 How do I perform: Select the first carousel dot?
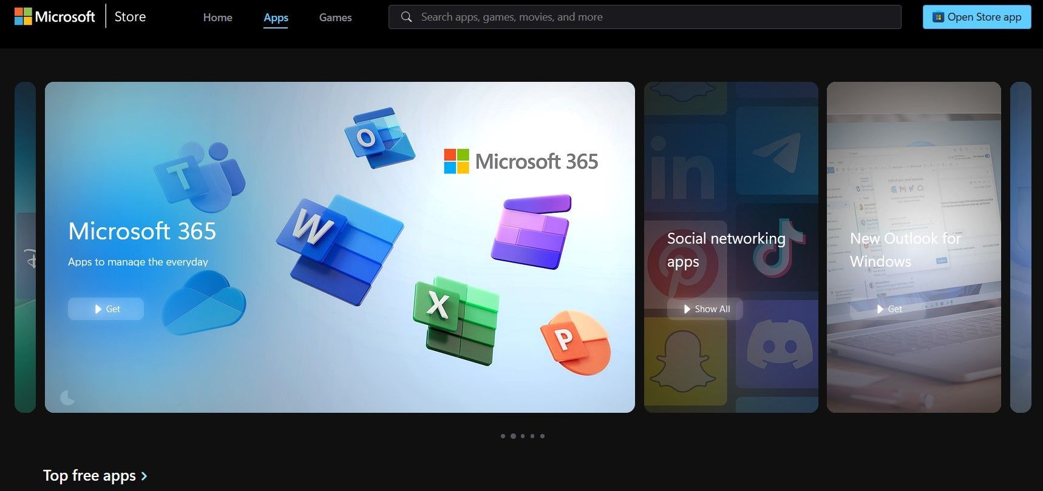click(503, 436)
